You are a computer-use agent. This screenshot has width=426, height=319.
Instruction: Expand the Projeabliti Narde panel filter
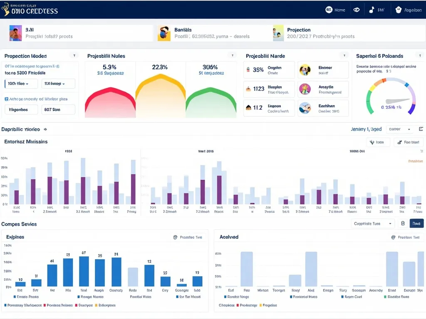point(344,56)
